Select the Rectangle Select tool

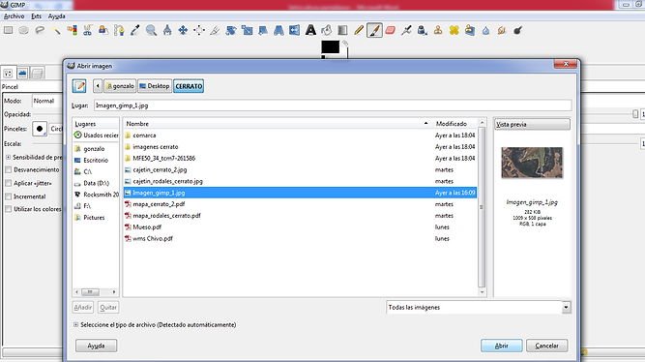tap(9, 30)
